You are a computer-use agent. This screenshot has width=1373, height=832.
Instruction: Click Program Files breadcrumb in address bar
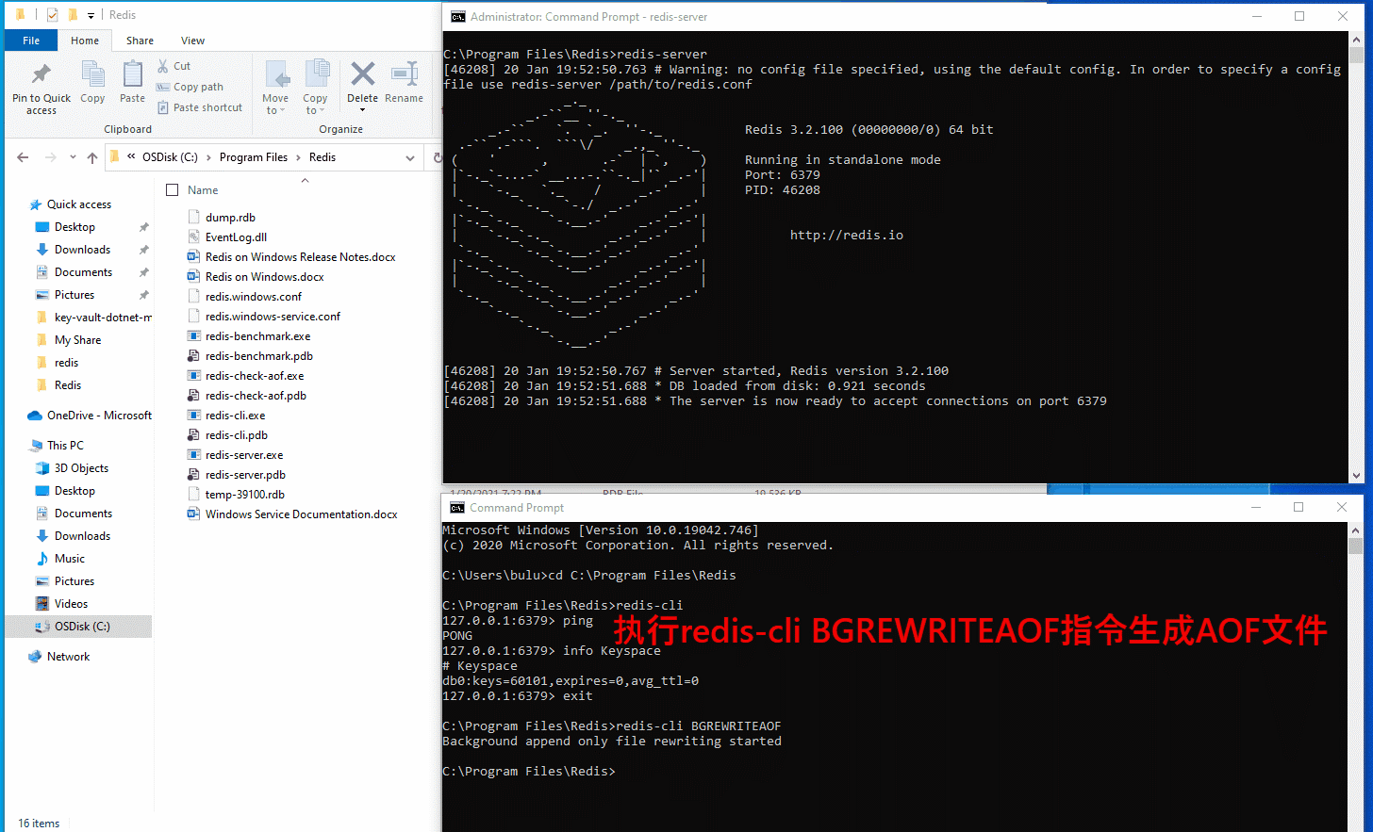coord(254,157)
